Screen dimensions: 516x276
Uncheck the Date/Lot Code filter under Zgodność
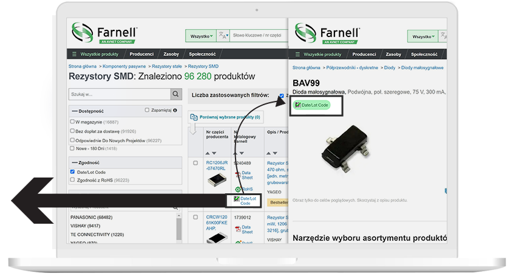(72, 171)
